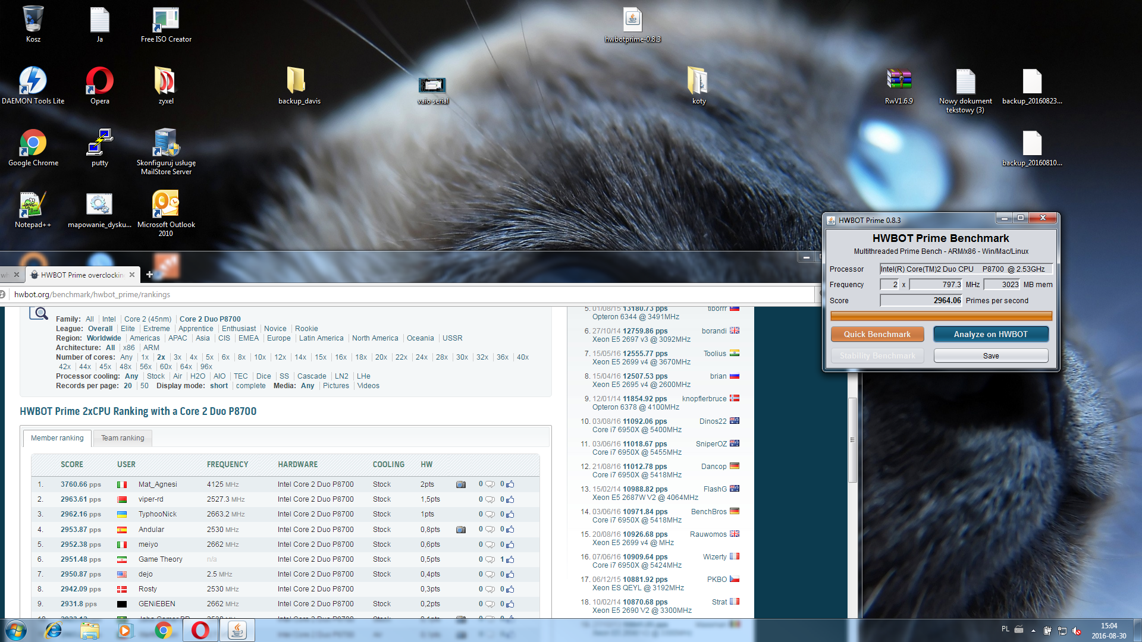Open the mapowanie_dysku desktop file
The width and height of the screenshot is (1142, 642).
(100, 209)
